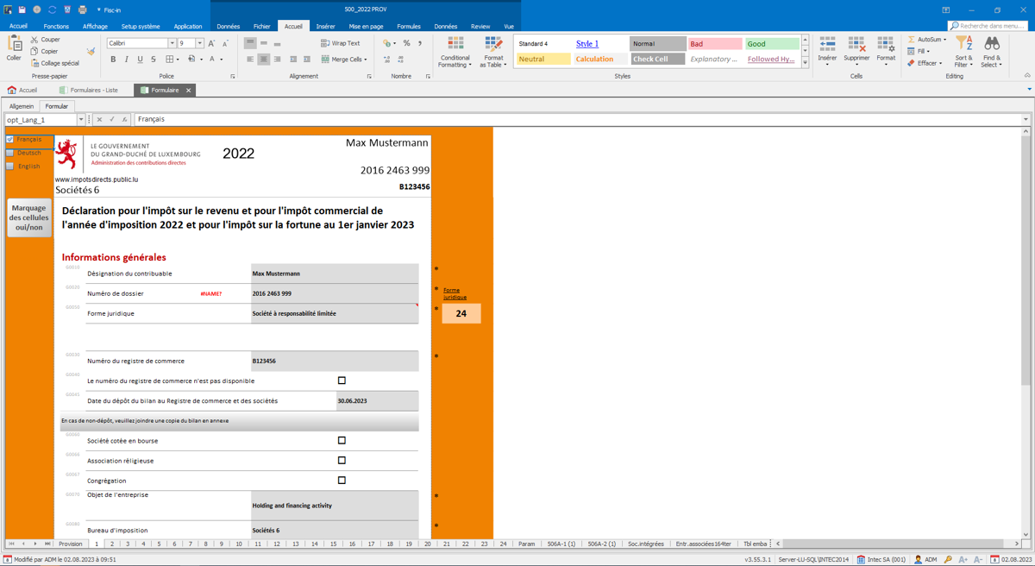
Task: Center-align text horizontally
Action: 264,60
